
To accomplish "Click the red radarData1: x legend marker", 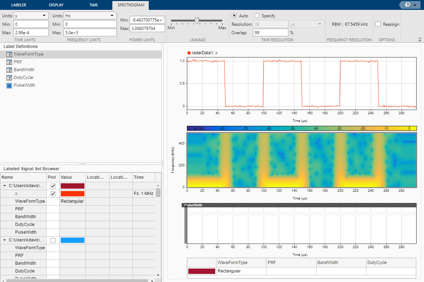I will click(189, 53).
